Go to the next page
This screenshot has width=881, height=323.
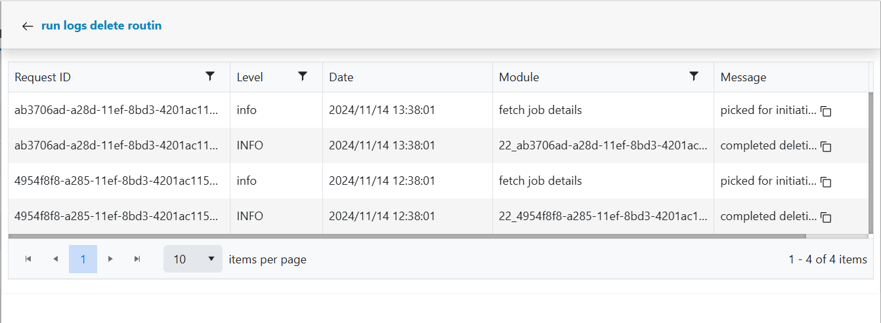click(x=110, y=259)
